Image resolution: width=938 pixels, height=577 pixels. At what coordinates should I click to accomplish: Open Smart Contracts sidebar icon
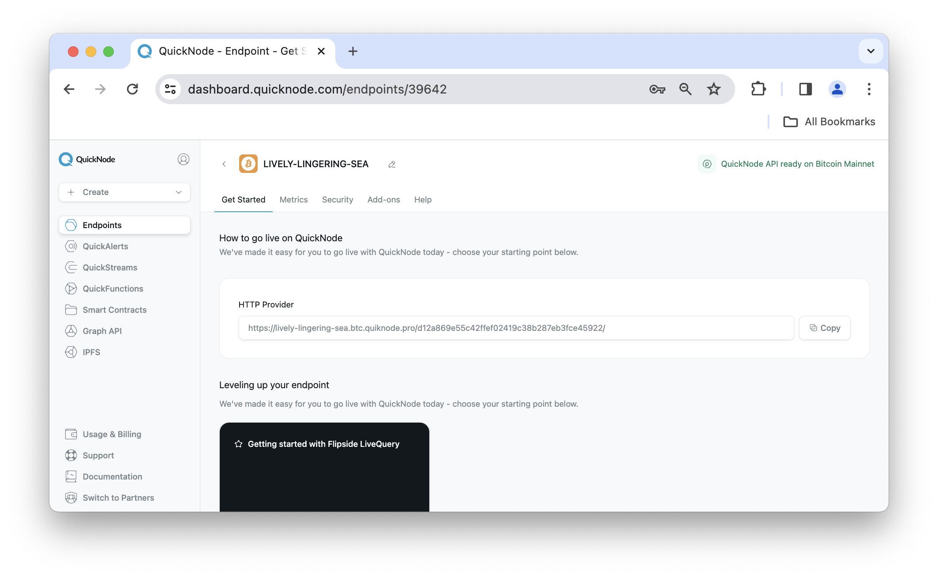click(71, 310)
